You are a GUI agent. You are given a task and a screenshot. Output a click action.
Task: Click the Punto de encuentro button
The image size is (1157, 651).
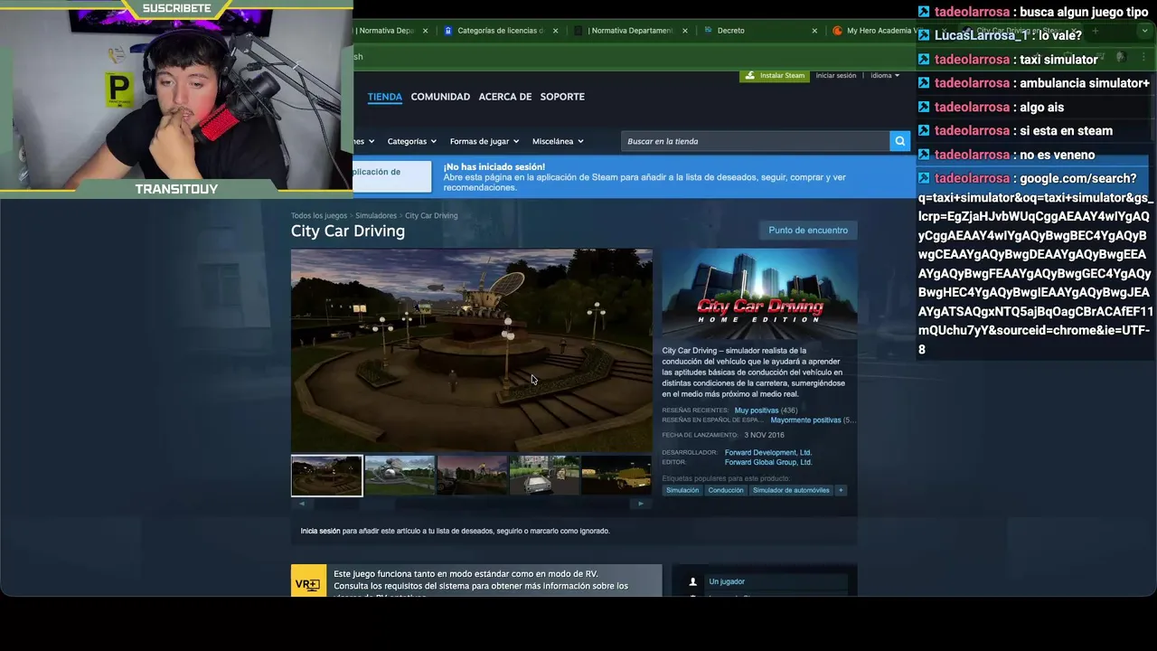[x=808, y=231]
